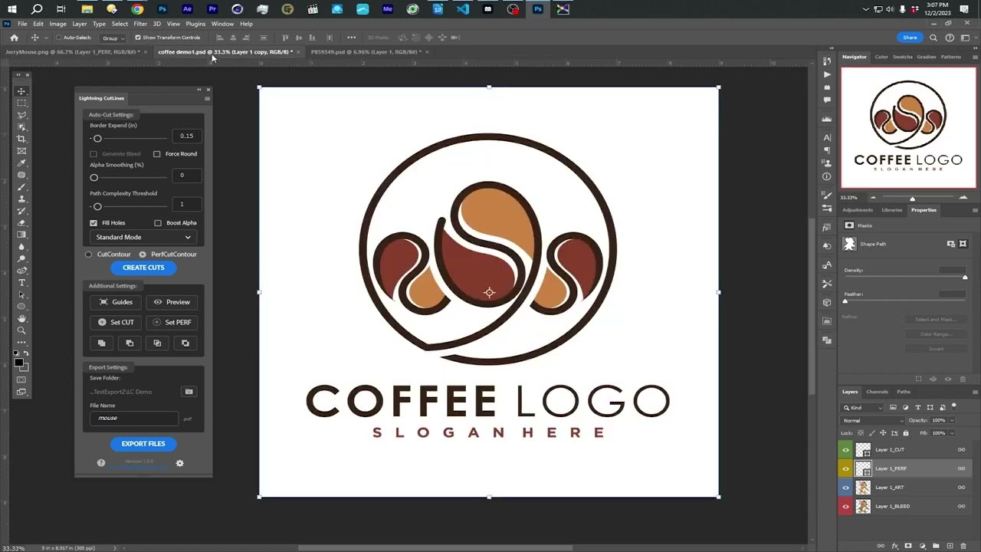Toggle the Auto-Select checkbox
Screen dimensions: 981x552
click(x=58, y=38)
